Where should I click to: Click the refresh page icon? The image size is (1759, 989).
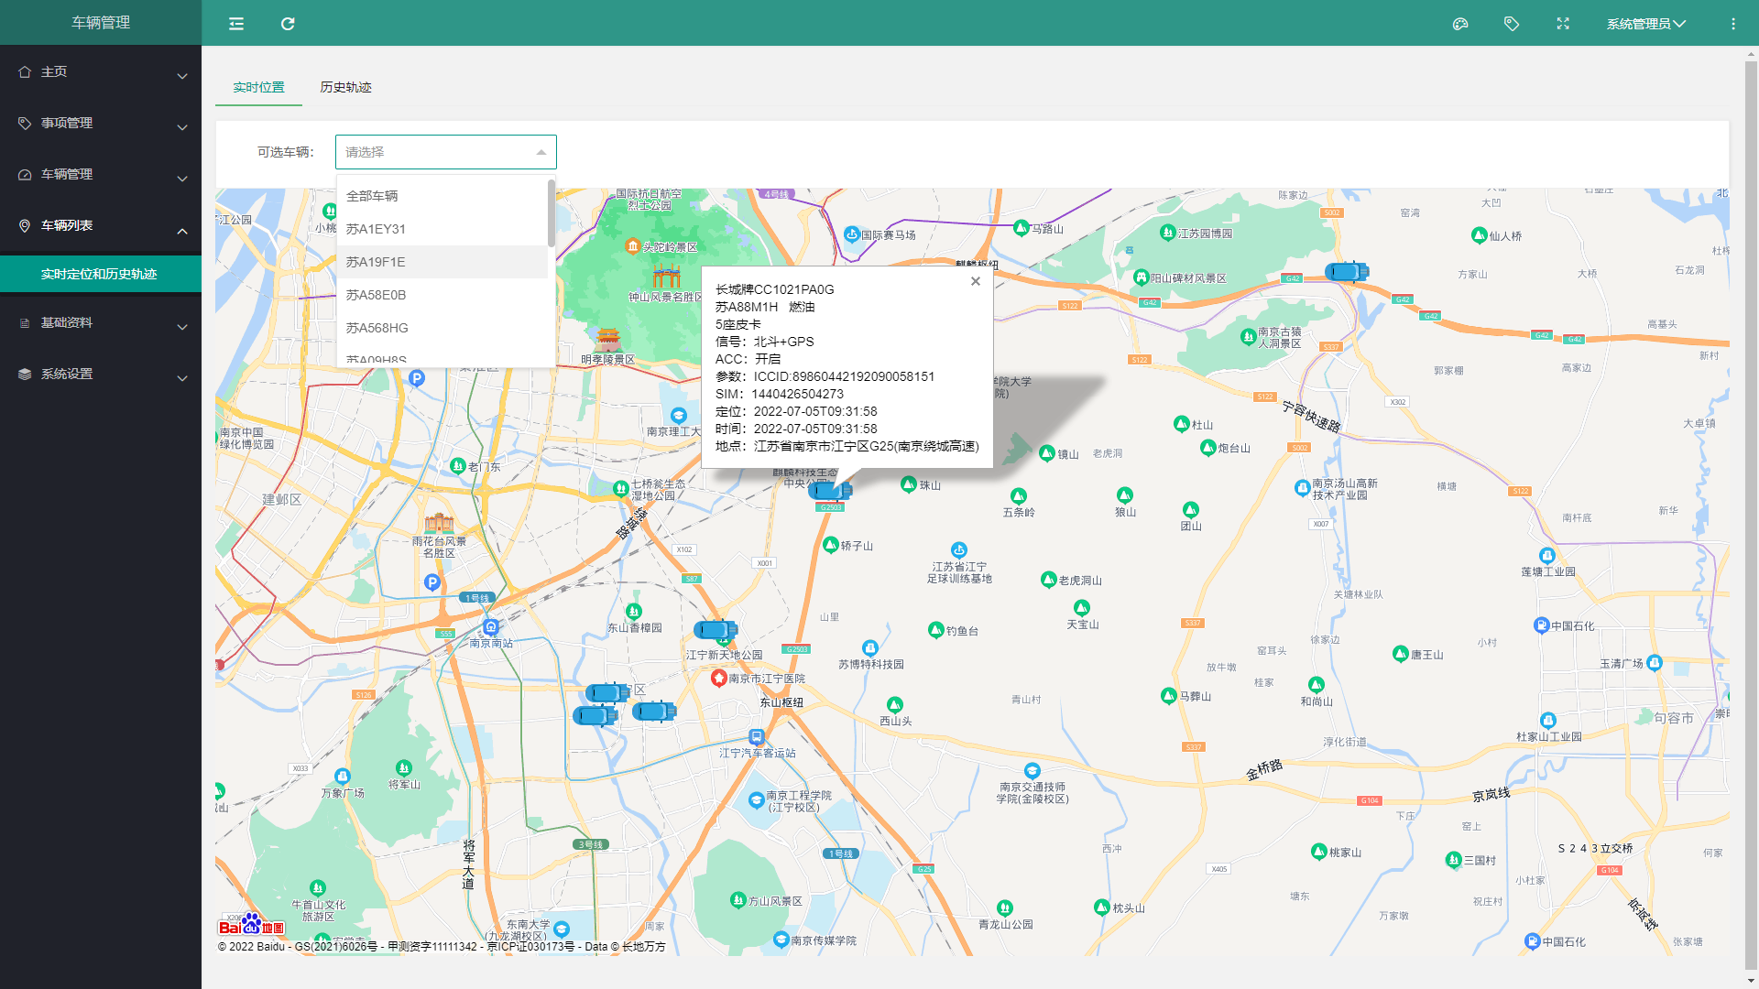pos(288,24)
